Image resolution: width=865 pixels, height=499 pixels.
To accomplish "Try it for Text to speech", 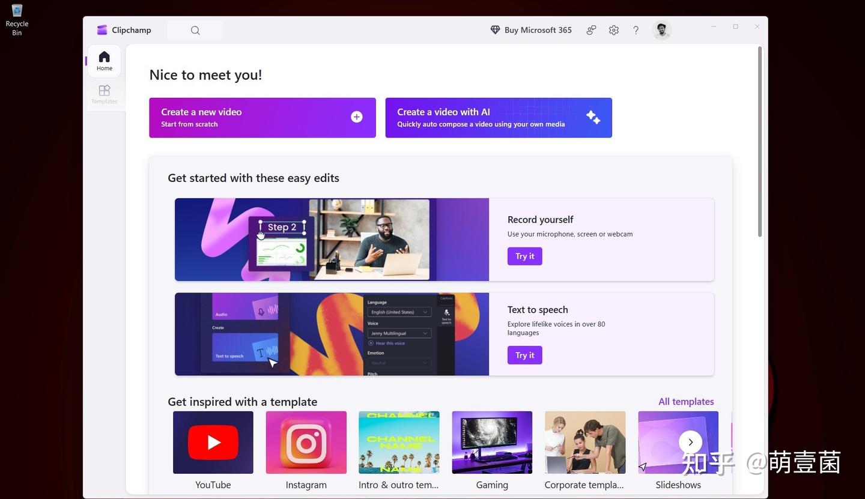I will pyautogui.click(x=524, y=355).
